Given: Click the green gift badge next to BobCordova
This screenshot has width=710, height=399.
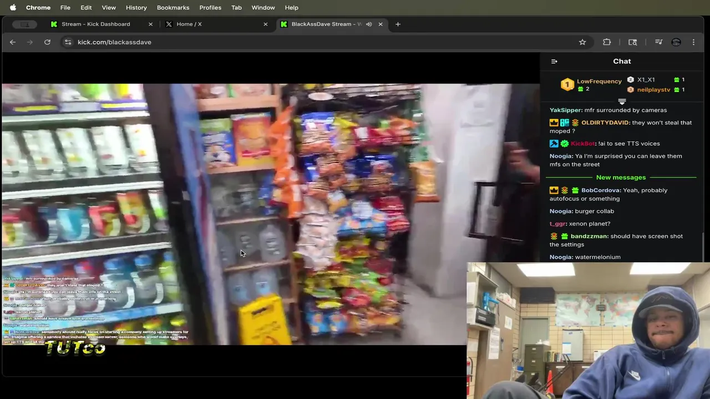Looking at the screenshot, I should 575,190.
